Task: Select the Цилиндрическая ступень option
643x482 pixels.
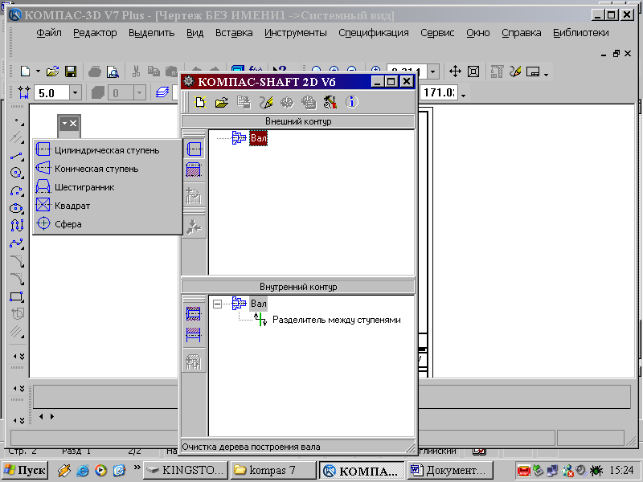Action: click(108, 150)
